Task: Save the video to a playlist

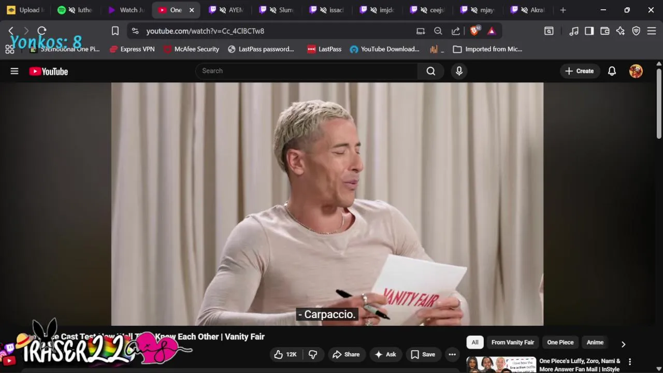Action: tap(423, 354)
